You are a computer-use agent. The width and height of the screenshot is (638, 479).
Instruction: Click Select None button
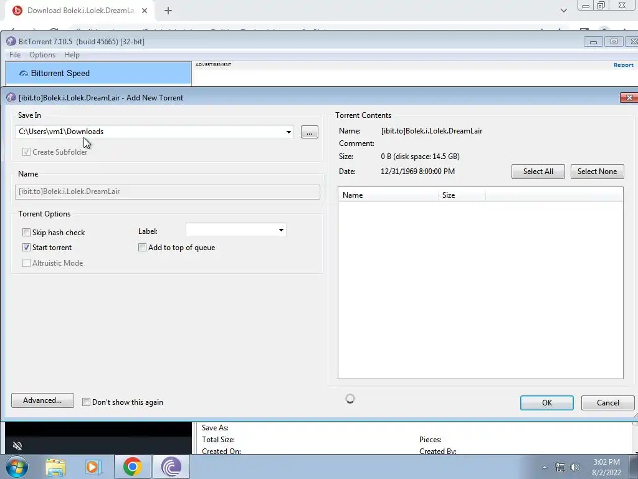[597, 172]
